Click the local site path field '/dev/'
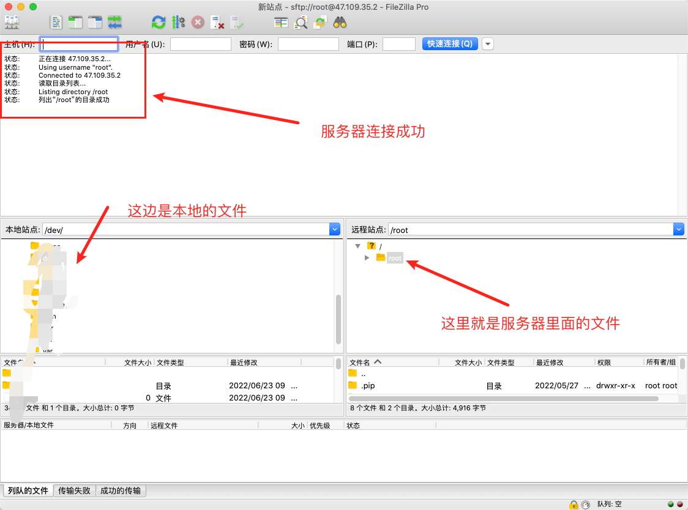 pyautogui.click(x=186, y=229)
